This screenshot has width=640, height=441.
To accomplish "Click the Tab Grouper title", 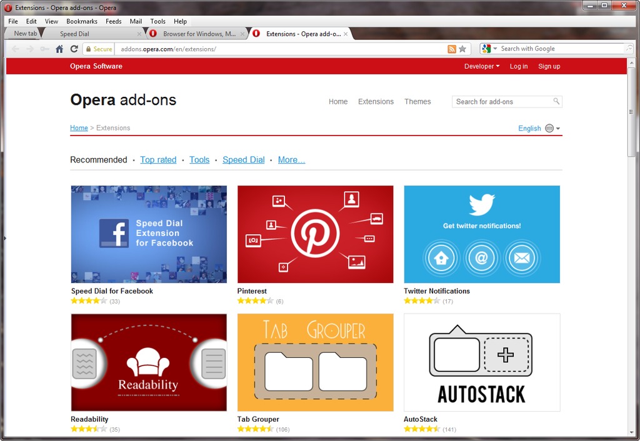I will click(258, 419).
